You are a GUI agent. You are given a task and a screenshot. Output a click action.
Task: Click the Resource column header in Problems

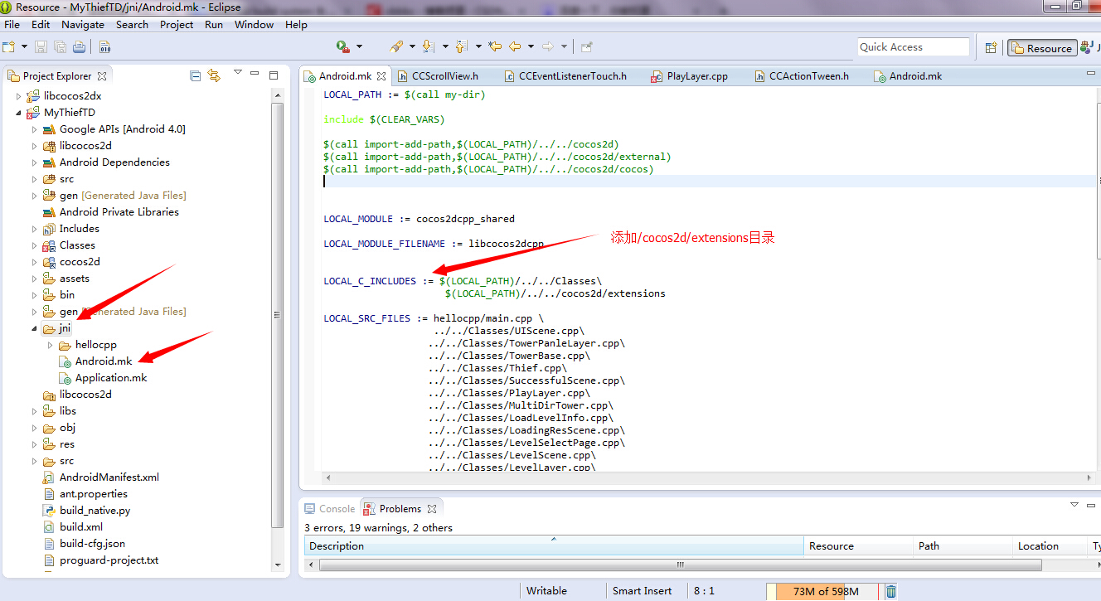click(x=858, y=545)
